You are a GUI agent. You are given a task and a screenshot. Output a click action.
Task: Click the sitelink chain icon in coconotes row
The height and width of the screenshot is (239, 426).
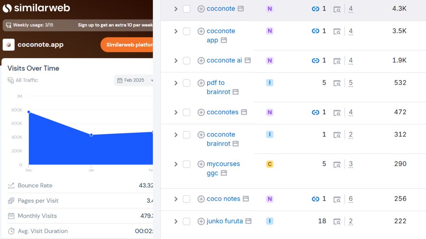click(315, 112)
